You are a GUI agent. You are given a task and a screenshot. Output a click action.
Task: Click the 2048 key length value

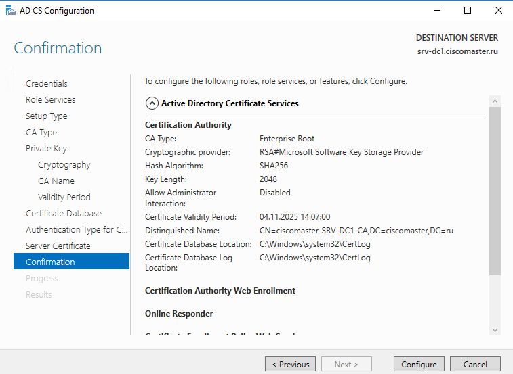pos(268,179)
